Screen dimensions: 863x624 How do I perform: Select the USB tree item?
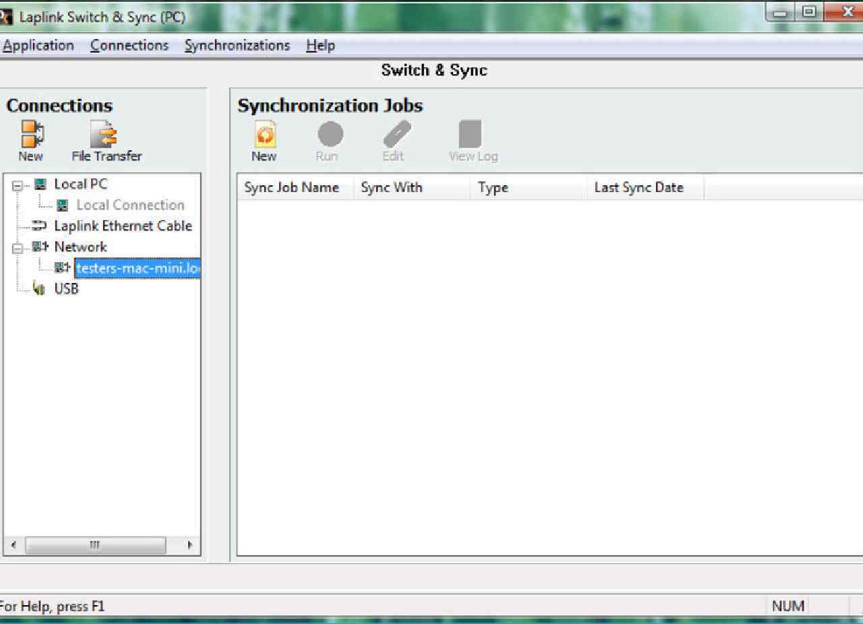[x=66, y=289]
